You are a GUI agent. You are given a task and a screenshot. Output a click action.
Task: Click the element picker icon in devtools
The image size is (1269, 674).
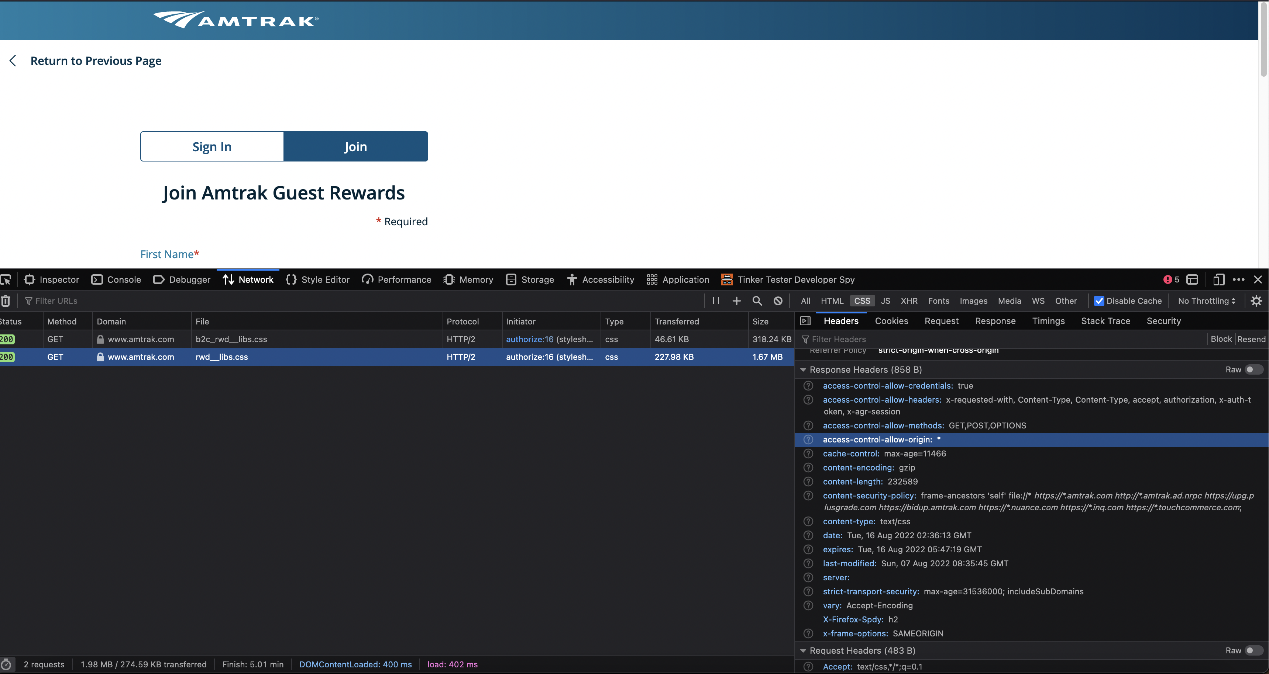tap(6, 280)
